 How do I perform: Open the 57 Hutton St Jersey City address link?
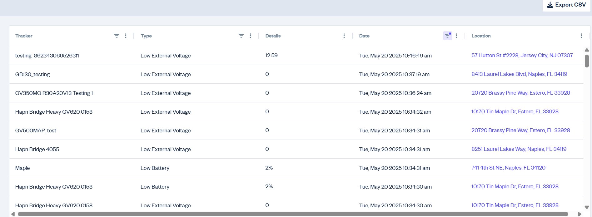(x=522, y=55)
